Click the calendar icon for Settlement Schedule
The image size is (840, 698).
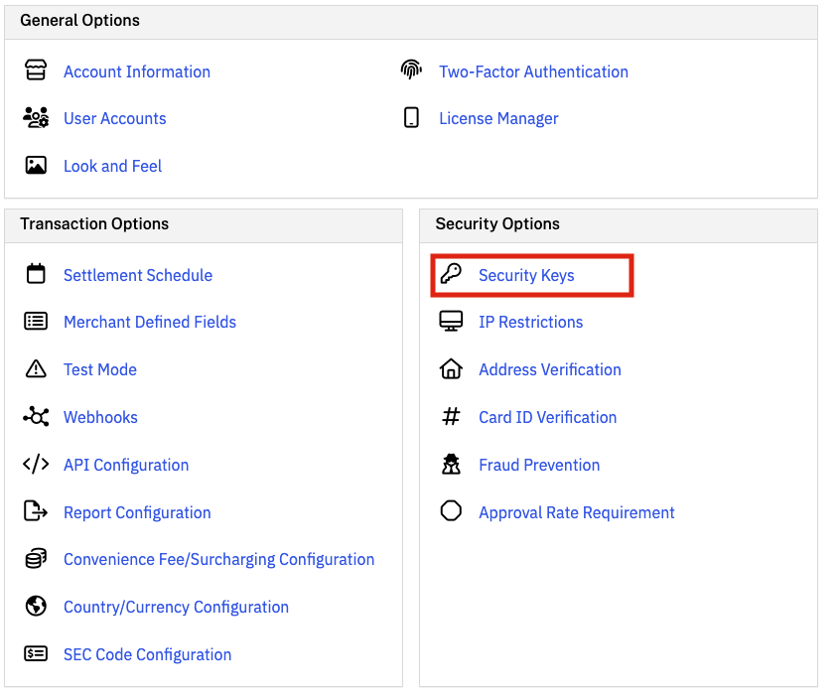pyautogui.click(x=36, y=275)
